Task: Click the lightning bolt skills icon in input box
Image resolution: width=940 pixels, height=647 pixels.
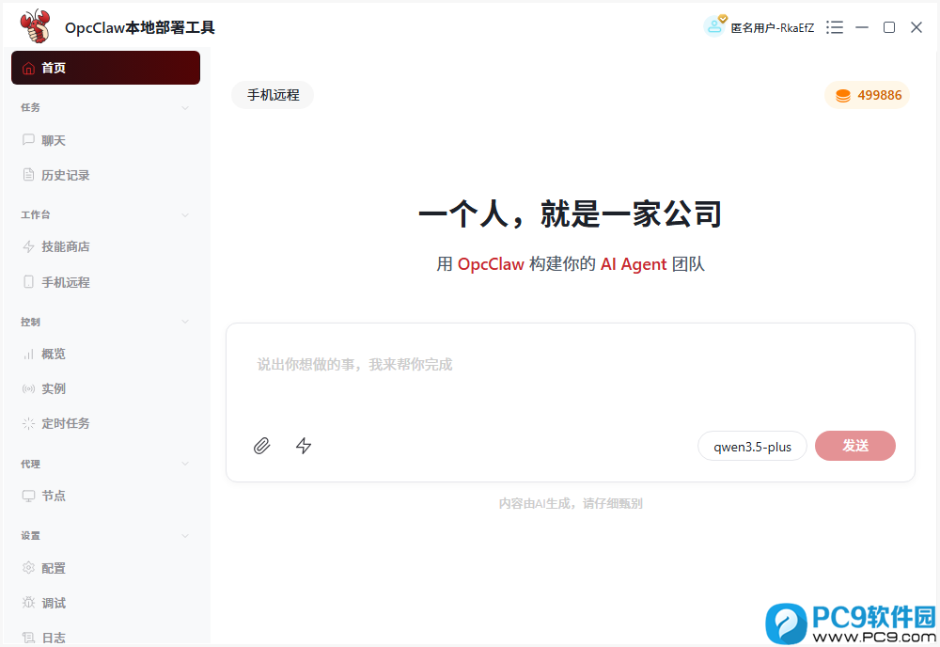Action: [304, 446]
